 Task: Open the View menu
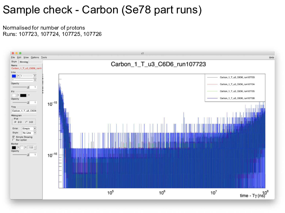[26, 58]
